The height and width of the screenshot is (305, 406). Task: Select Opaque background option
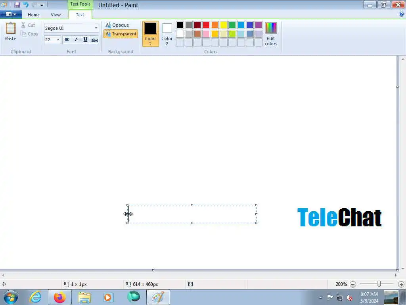pos(117,25)
